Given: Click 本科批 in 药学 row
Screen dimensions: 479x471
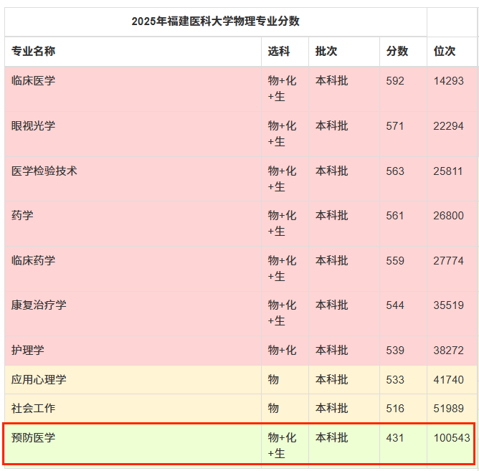Looking at the screenshot, I should point(331,216).
